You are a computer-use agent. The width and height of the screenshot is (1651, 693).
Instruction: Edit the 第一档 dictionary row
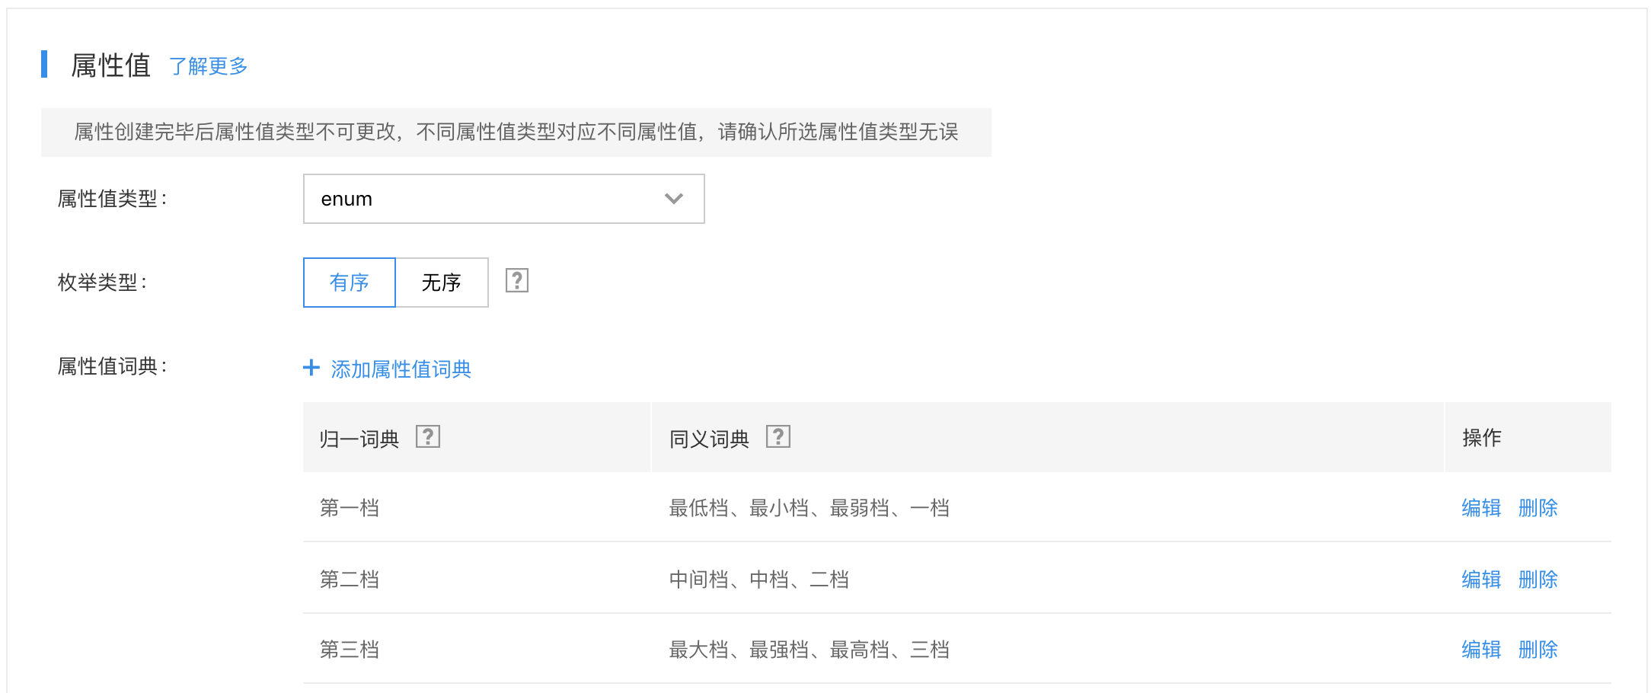click(1481, 508)
